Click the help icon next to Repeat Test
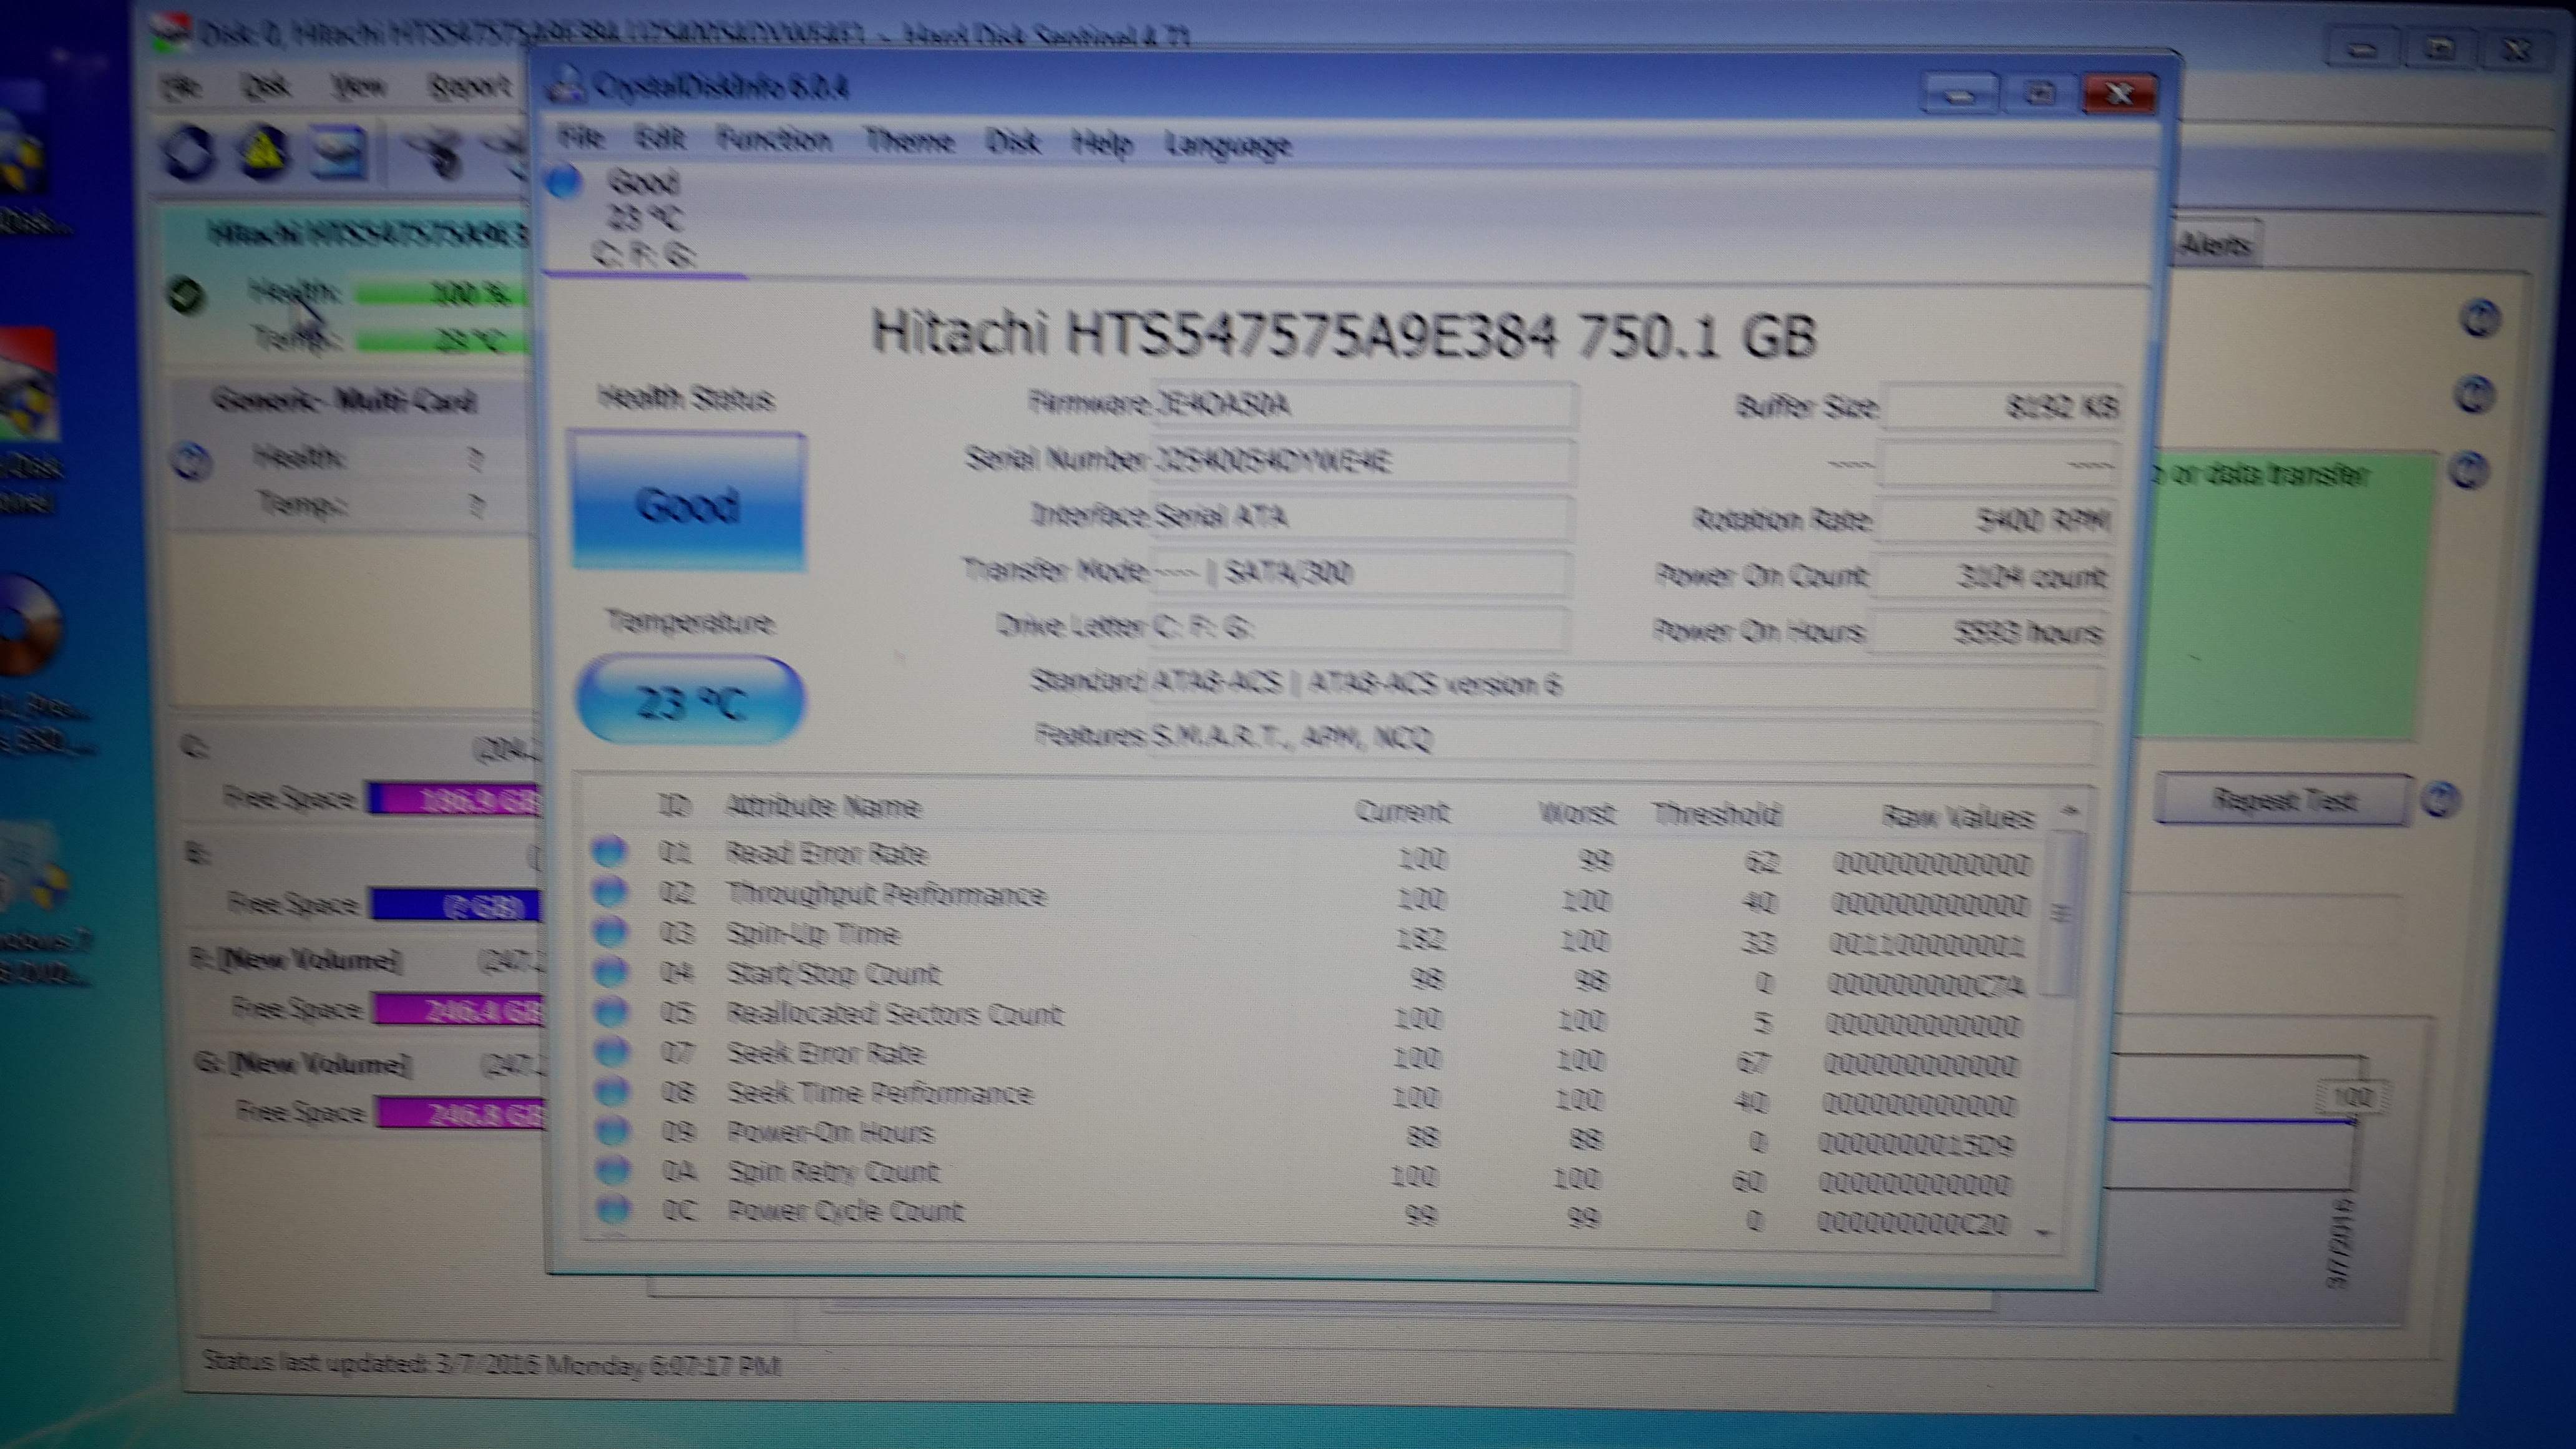The image size is (2576, 1449). tap(2440, 799)
